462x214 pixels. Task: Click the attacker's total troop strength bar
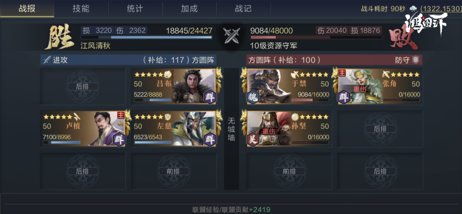(146, 37)
